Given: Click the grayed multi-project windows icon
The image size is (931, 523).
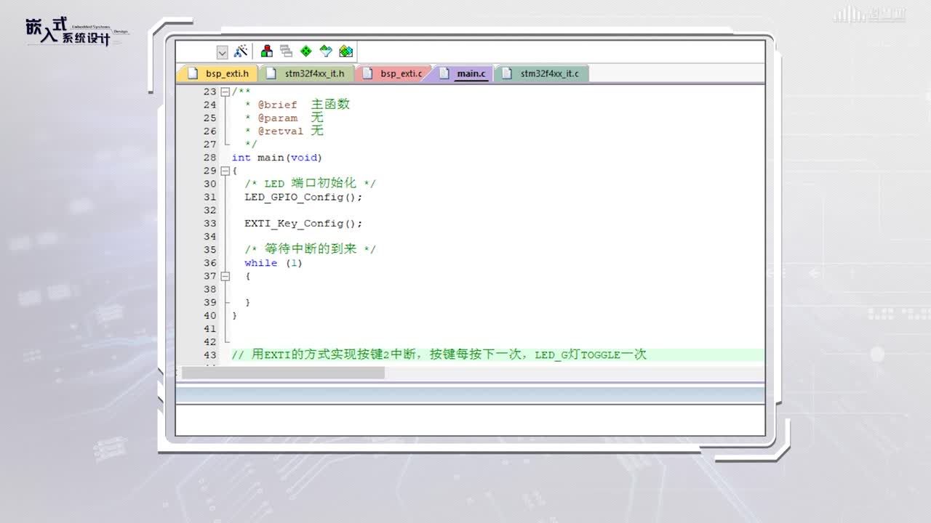Looking at the screenshot, I should 287,52.
